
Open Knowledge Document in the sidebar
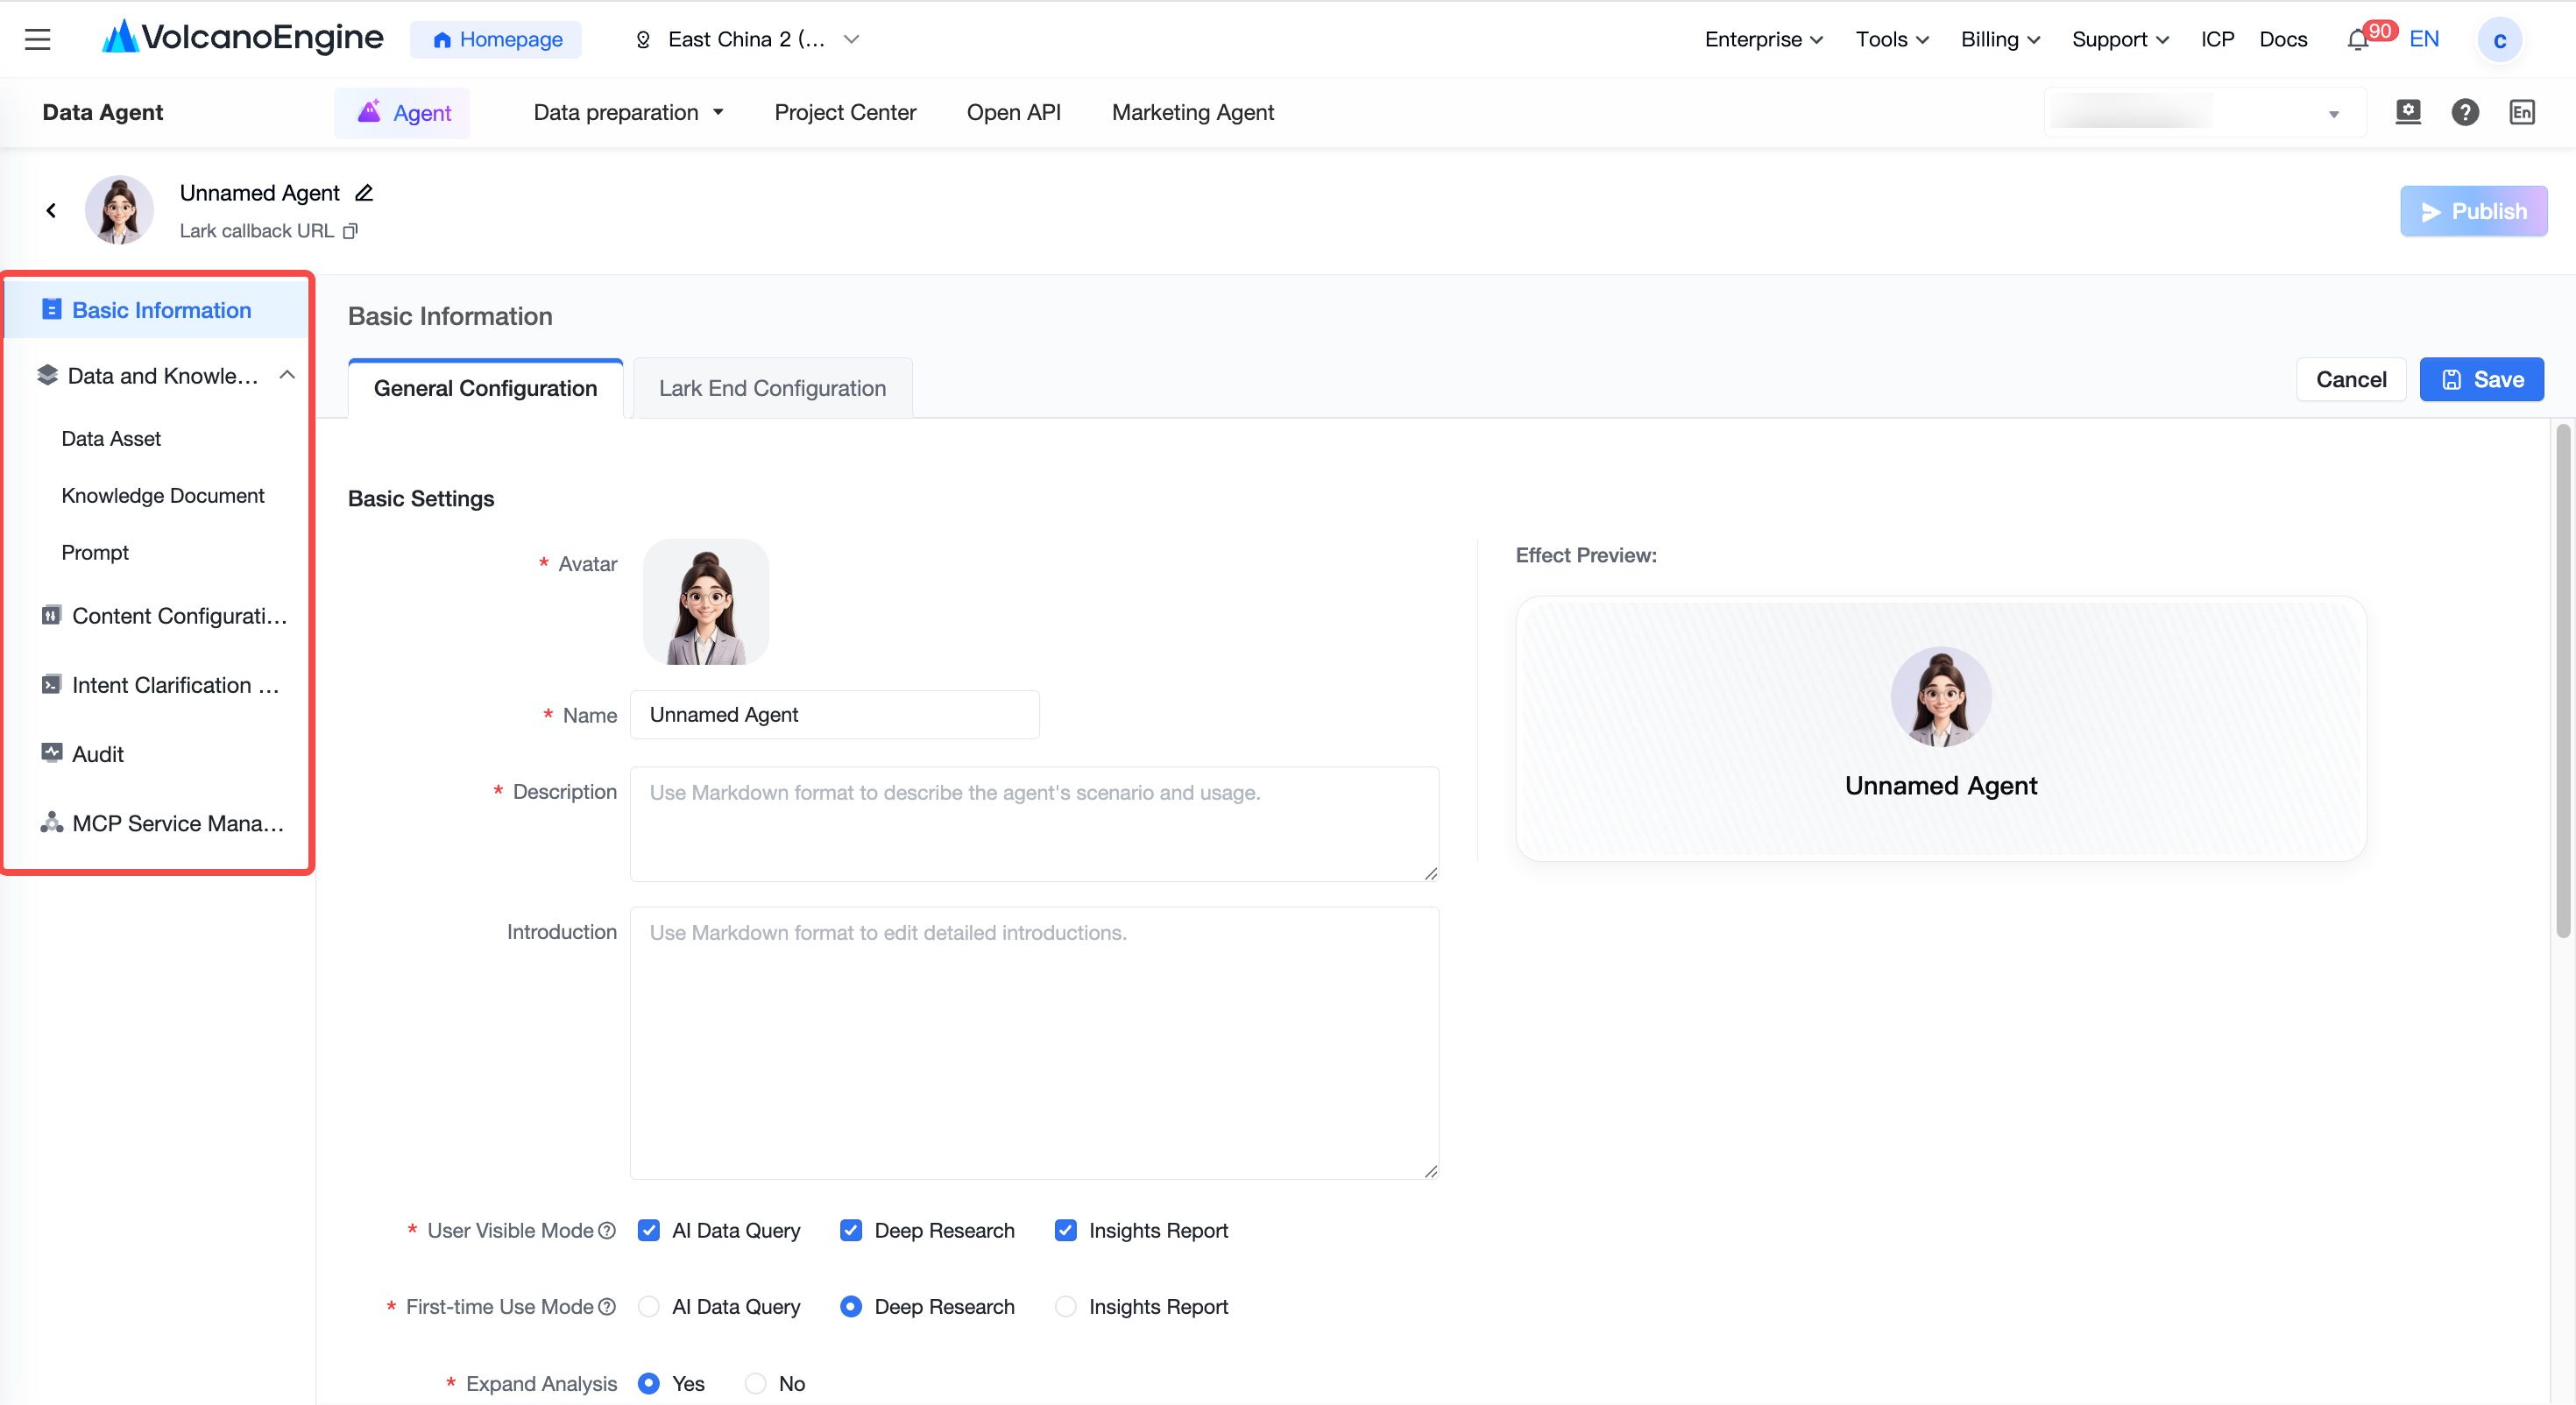[x=163, y=495]
